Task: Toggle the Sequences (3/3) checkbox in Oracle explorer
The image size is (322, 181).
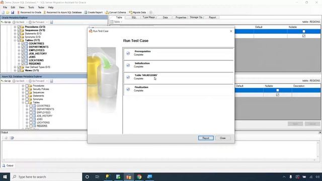Action: (x=19, y=30)
